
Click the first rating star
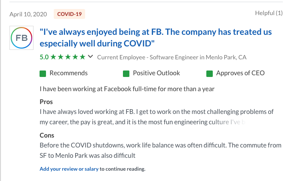(53, 57)
